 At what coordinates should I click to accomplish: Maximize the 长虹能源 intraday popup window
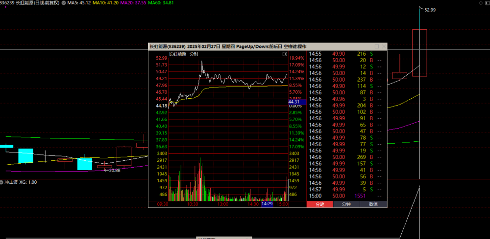[377, 46]
